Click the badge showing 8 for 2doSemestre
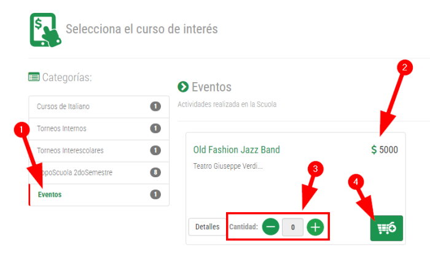 click(155, 172)
